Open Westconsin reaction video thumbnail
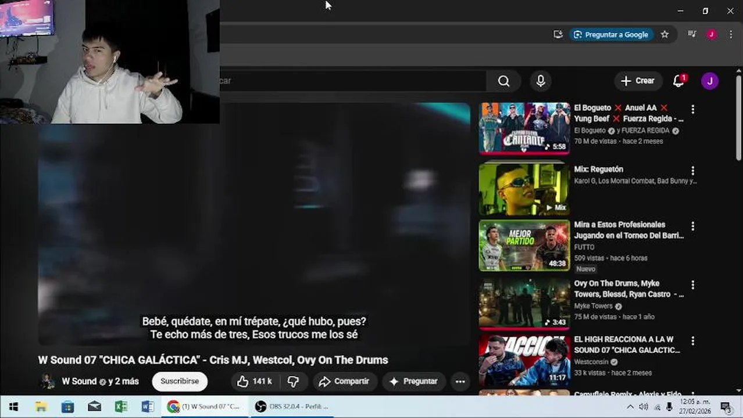Screen dimensions: 743x418 pyautogui.click(x=524, y=361)
